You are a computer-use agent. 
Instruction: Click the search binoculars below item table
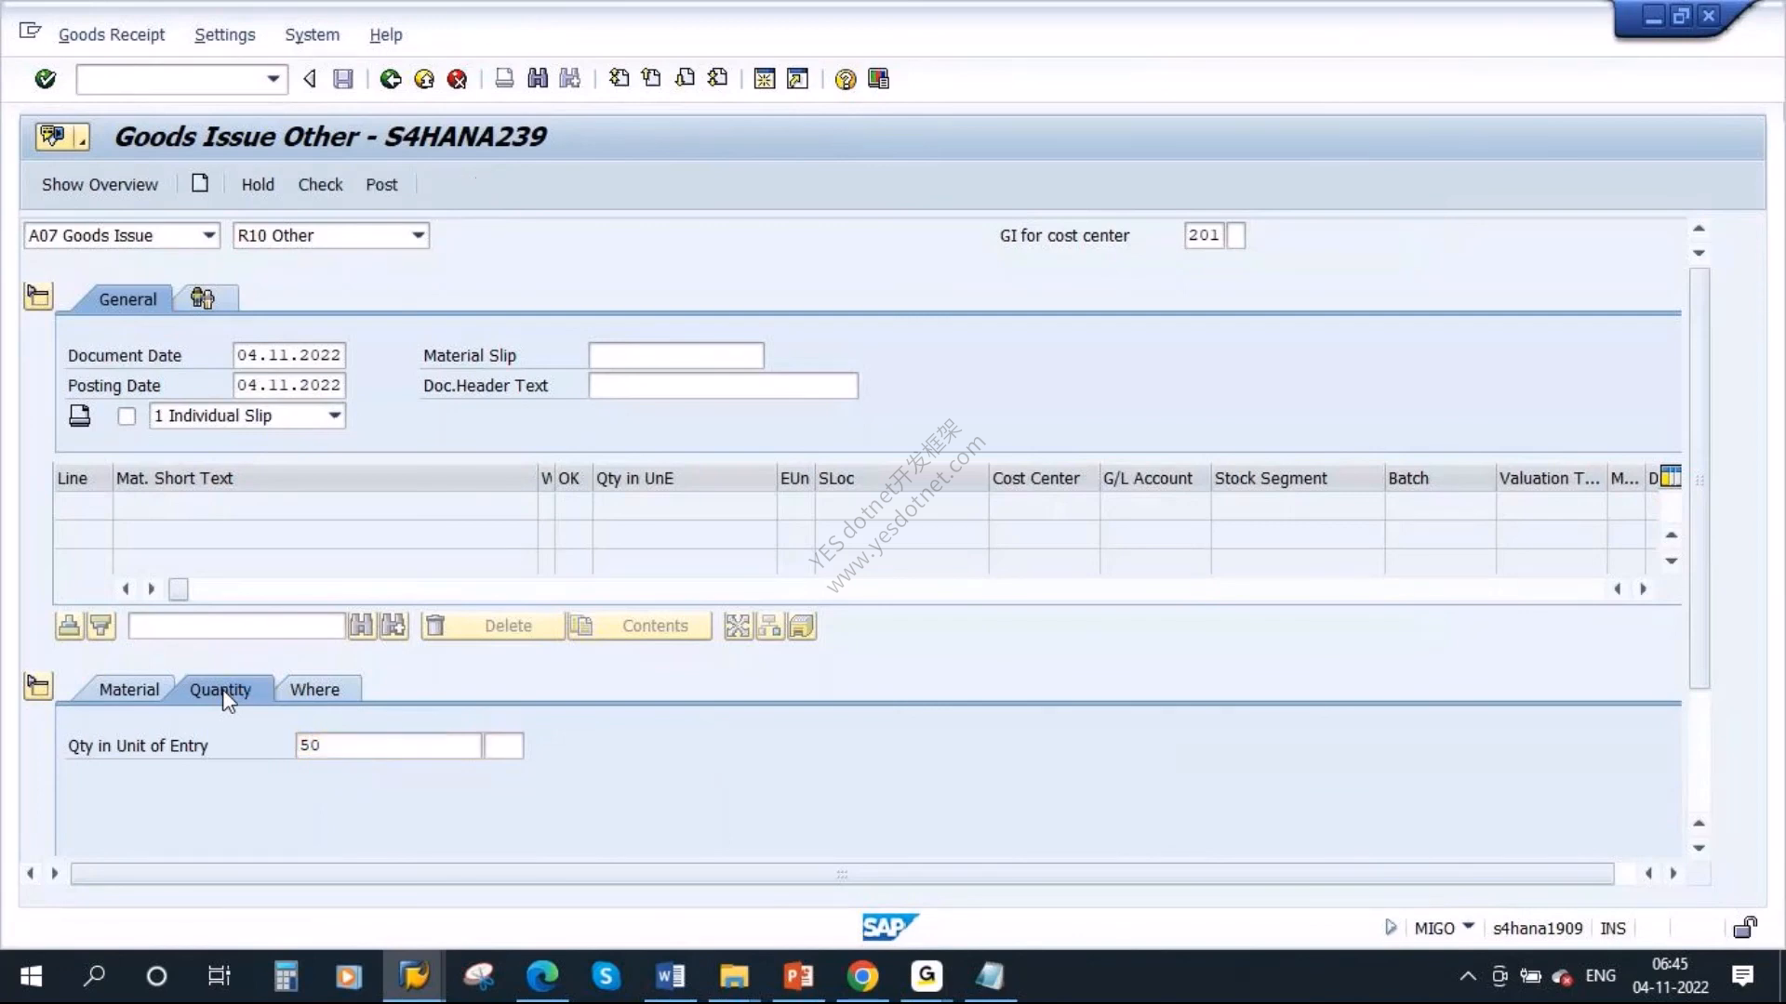click(x=362, y=626)
